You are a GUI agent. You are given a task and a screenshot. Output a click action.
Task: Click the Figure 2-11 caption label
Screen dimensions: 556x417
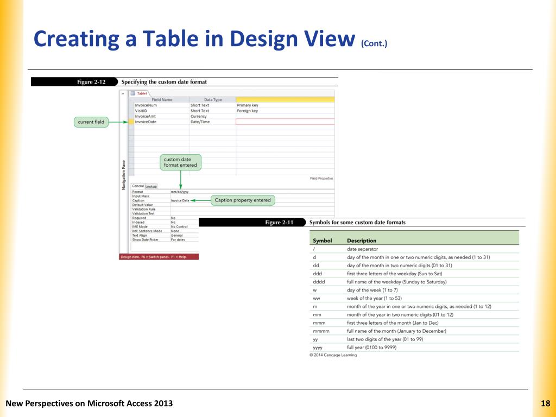(280, 222)
